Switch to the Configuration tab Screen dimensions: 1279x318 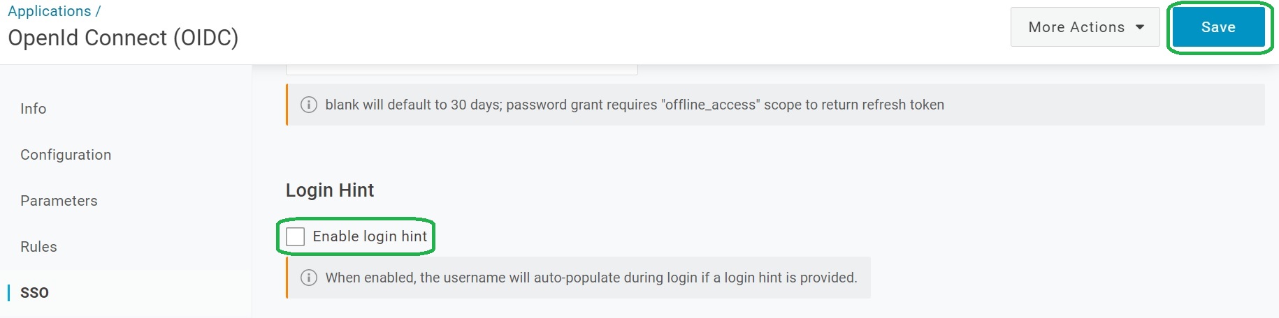point(66,155)
